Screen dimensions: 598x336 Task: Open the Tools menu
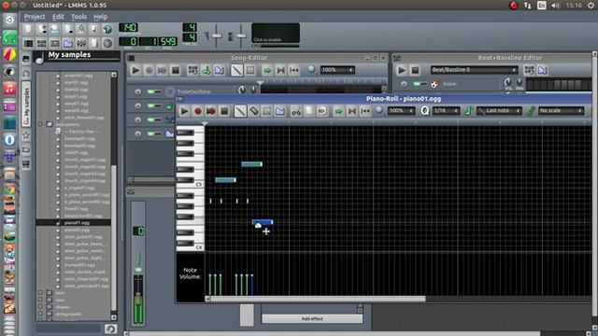point(78,17)
